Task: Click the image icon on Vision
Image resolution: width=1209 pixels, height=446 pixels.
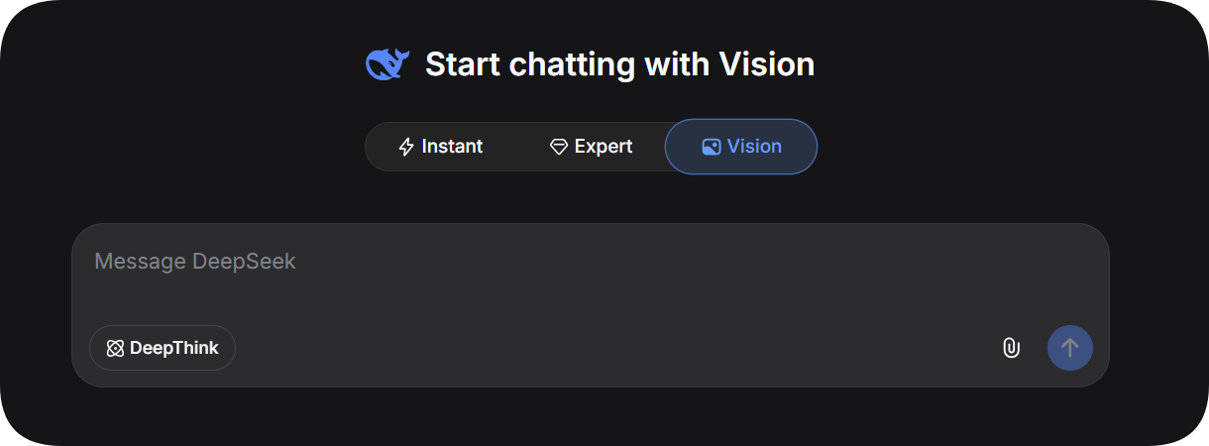Action: [x=711, y=147]
